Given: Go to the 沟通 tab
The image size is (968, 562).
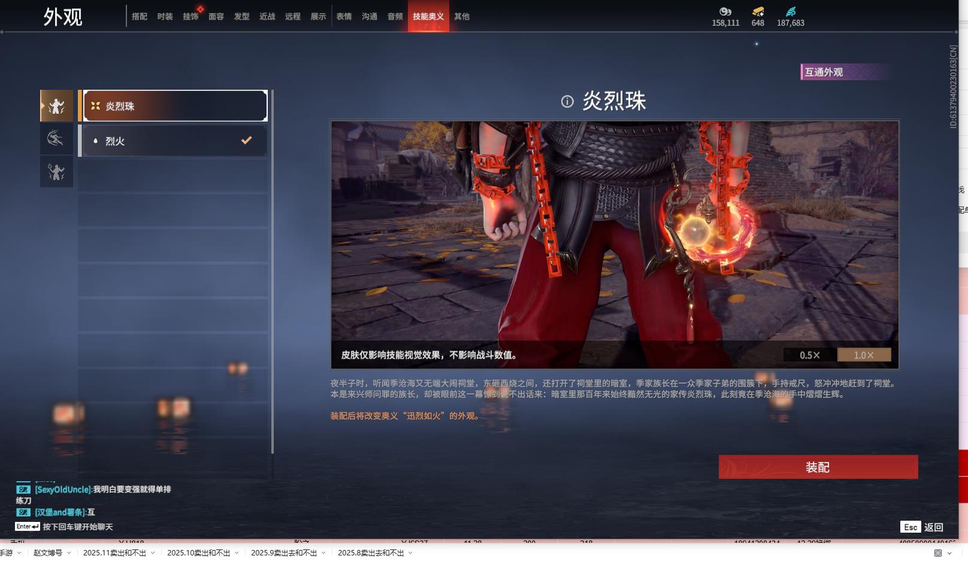Looking at the screenshot, I should pos(370,17).
